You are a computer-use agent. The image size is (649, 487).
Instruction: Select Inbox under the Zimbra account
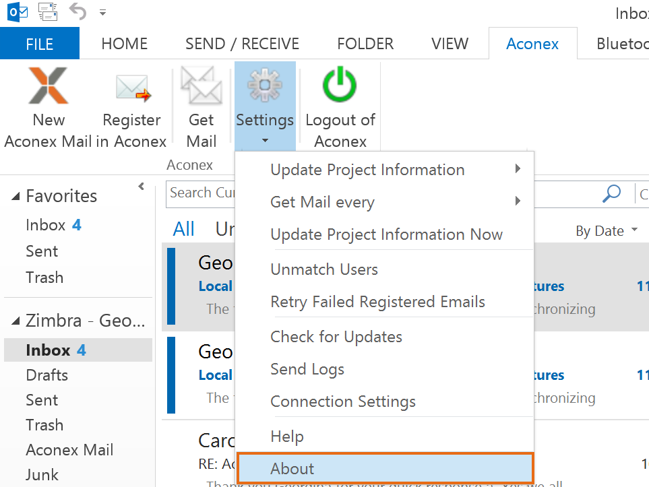(x=78, y=350)
